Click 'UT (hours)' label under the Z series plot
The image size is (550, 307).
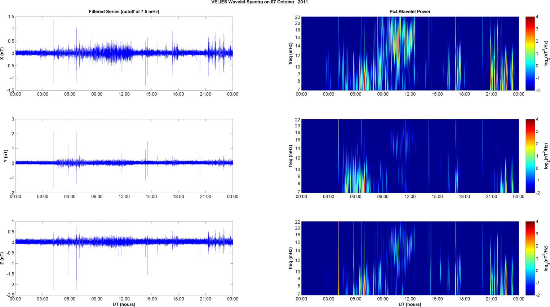pos(124,304)
